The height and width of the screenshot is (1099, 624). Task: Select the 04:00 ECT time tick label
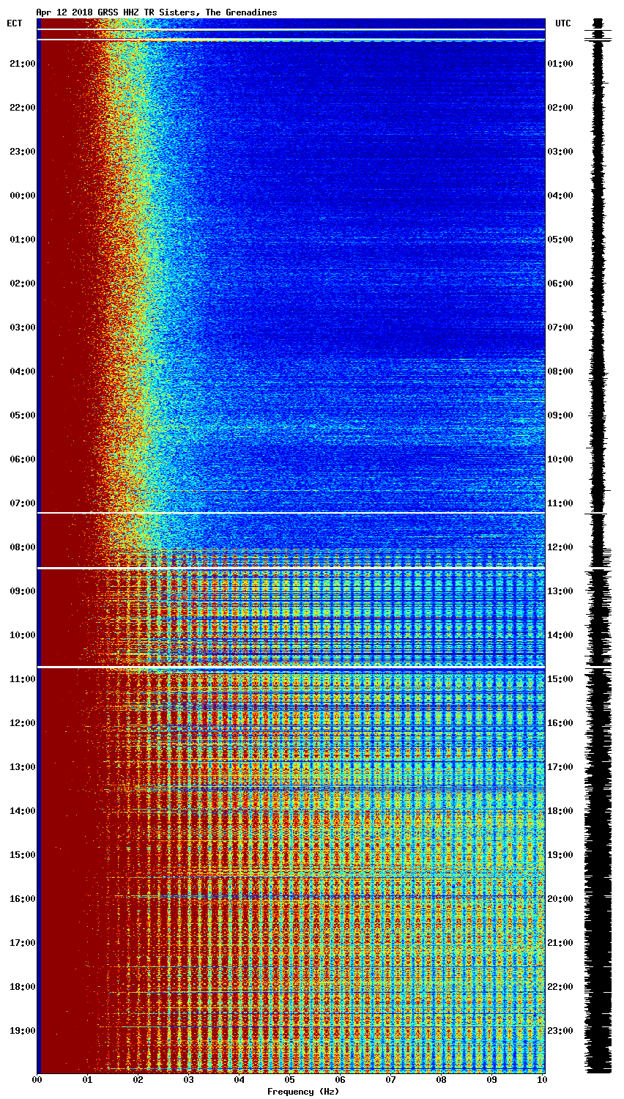tap(22, 371)
